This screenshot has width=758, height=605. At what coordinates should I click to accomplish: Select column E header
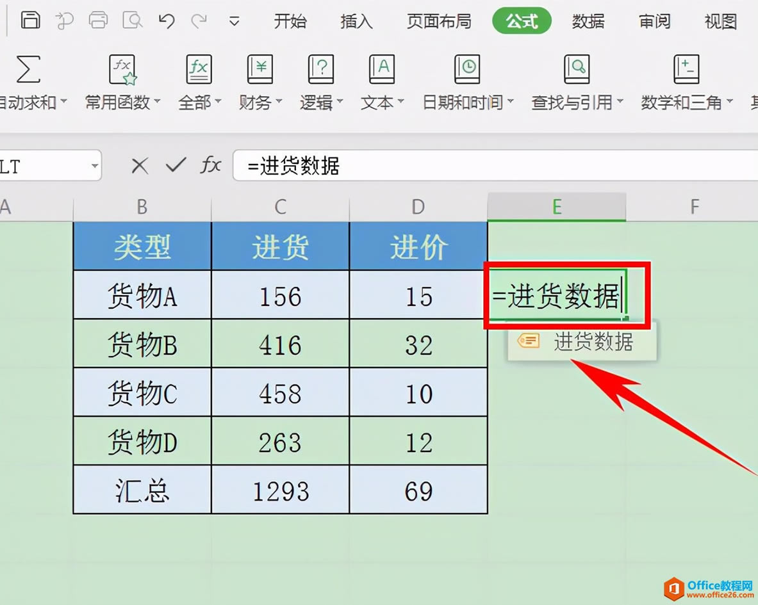[557, 207]
